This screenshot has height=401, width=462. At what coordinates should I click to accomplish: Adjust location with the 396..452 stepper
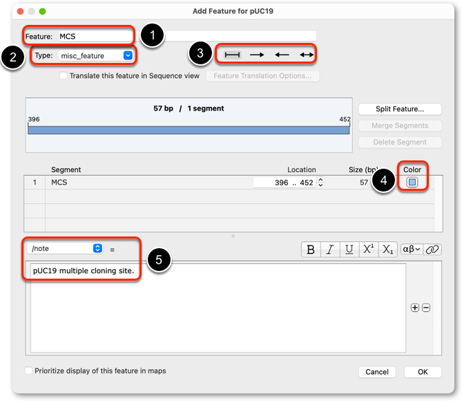320,183
